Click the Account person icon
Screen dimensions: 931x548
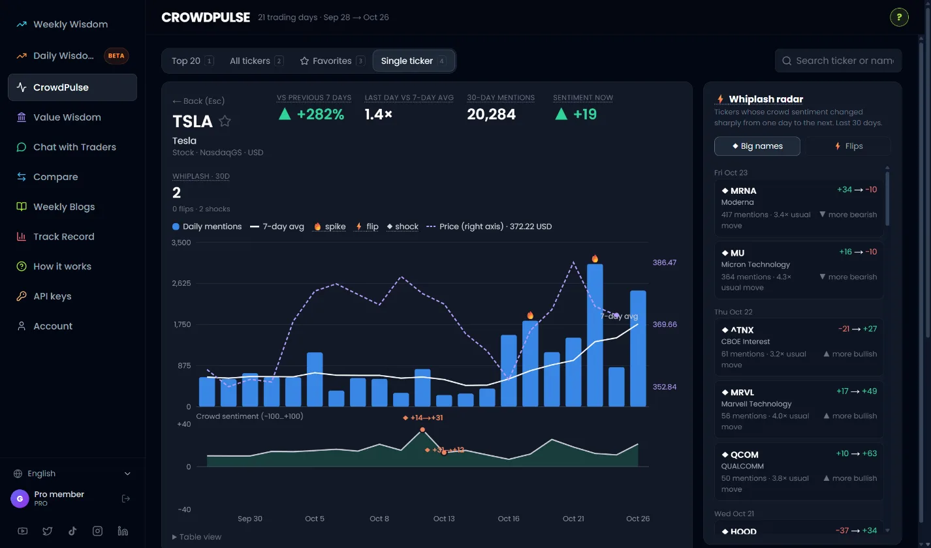(22, 326)
